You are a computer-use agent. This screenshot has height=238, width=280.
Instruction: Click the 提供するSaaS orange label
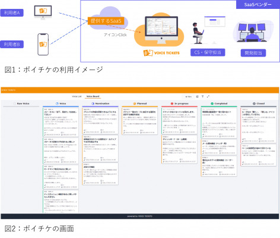[x=106, y=21]
